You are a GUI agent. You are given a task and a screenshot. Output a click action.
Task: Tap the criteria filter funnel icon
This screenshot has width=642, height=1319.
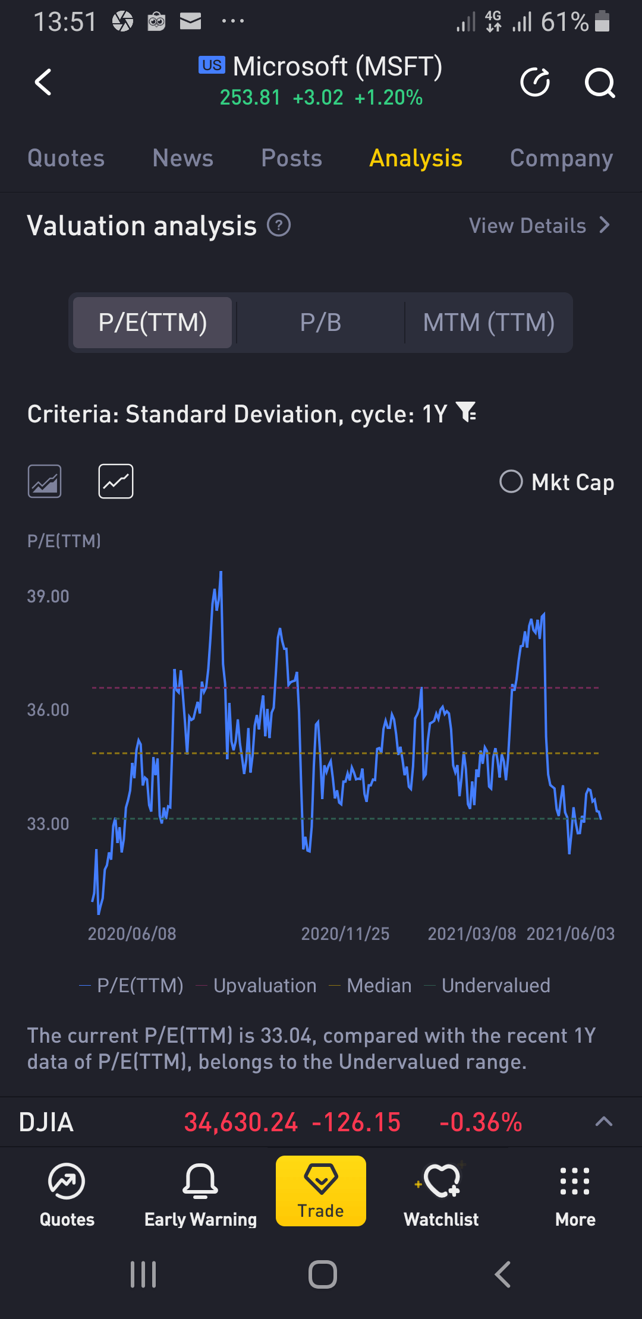pyautogui.click(x=467, y=412)
